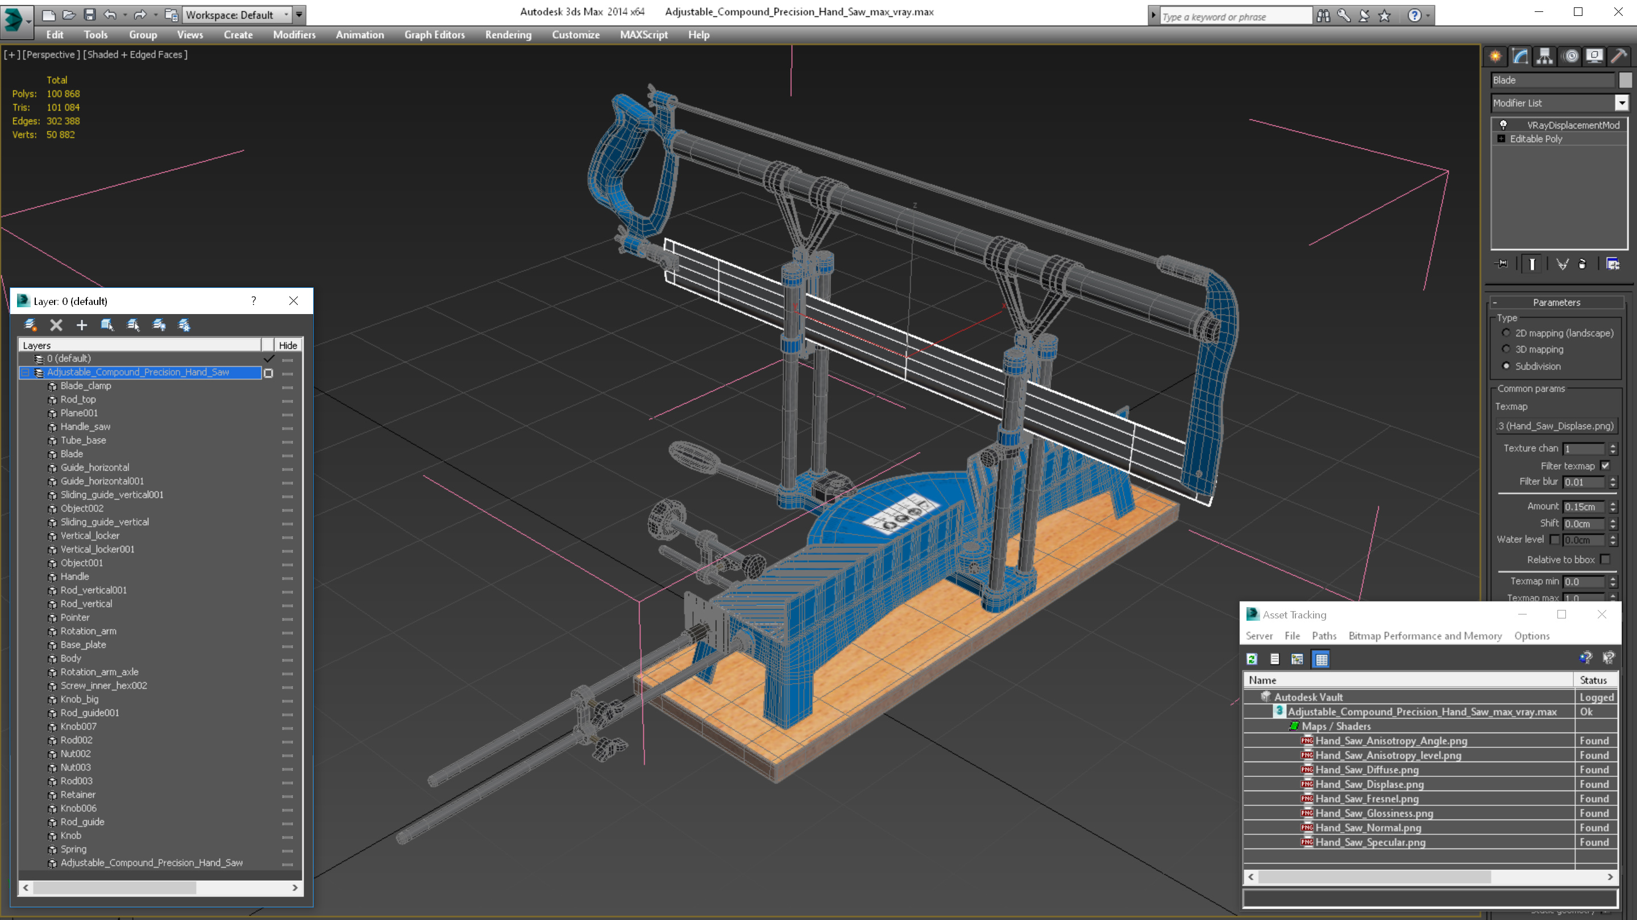Toggle current-layer box for Adjustable_Compound_Precision_Hand_Saw layer
The image size is (1637, 920).
(268, 373)
